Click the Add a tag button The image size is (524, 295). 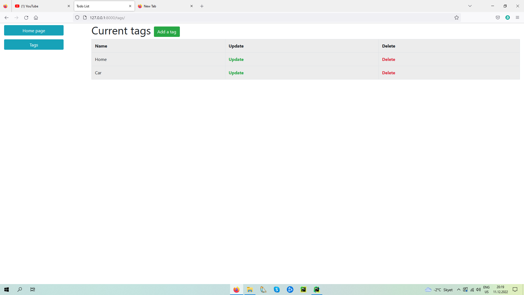[x=167, y=32]
